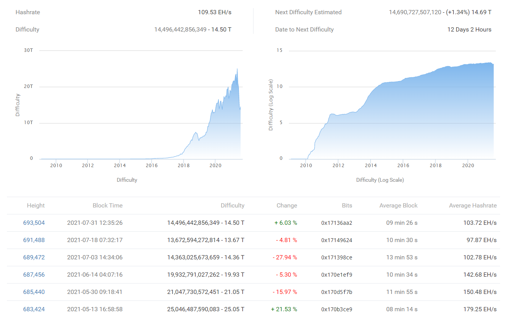Open block height 687,456 details

pyautogui.click(x=33, y=274)
